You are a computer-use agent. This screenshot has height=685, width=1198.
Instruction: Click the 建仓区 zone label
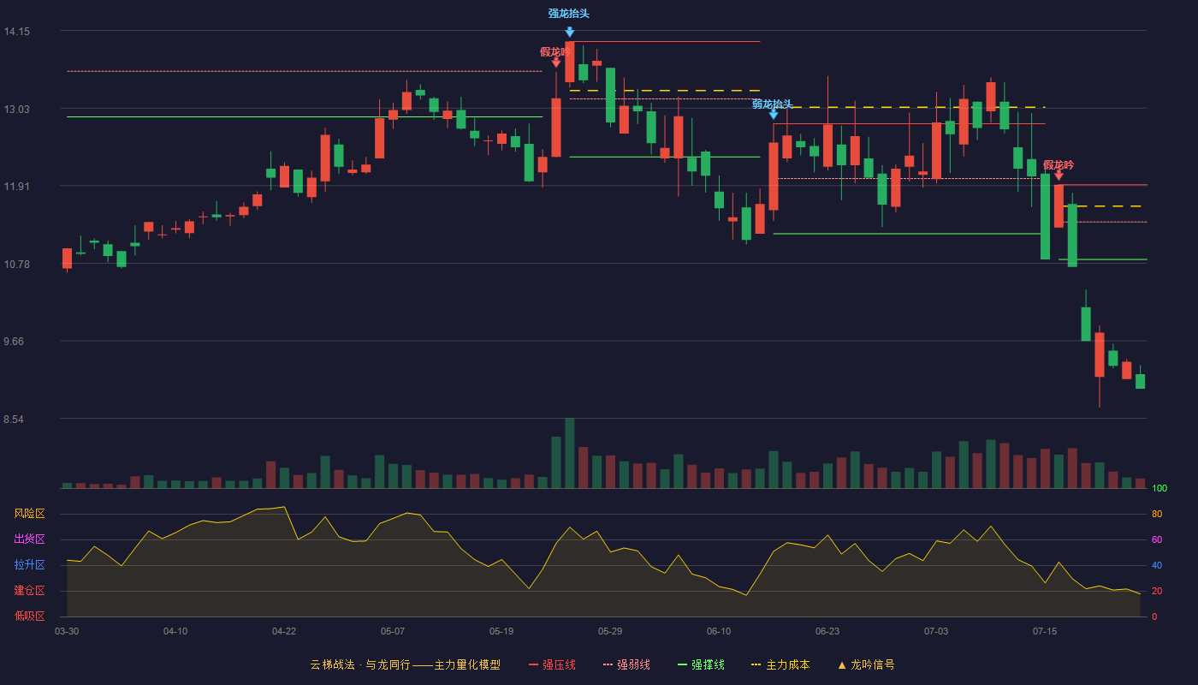pyautogui.click(x=29, y=591)
